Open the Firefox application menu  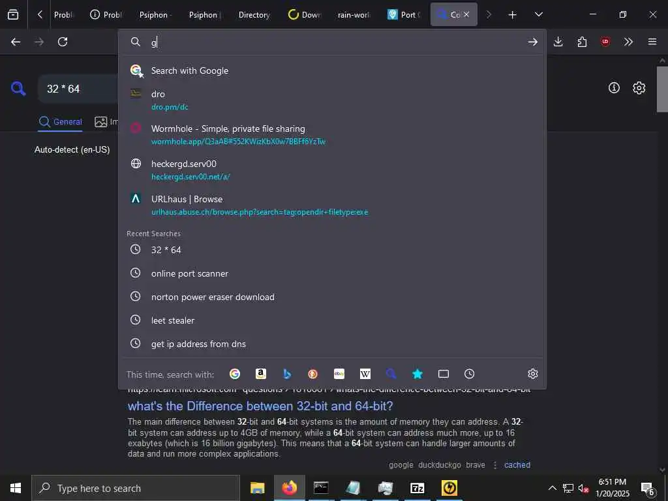[x=652, y=42]
